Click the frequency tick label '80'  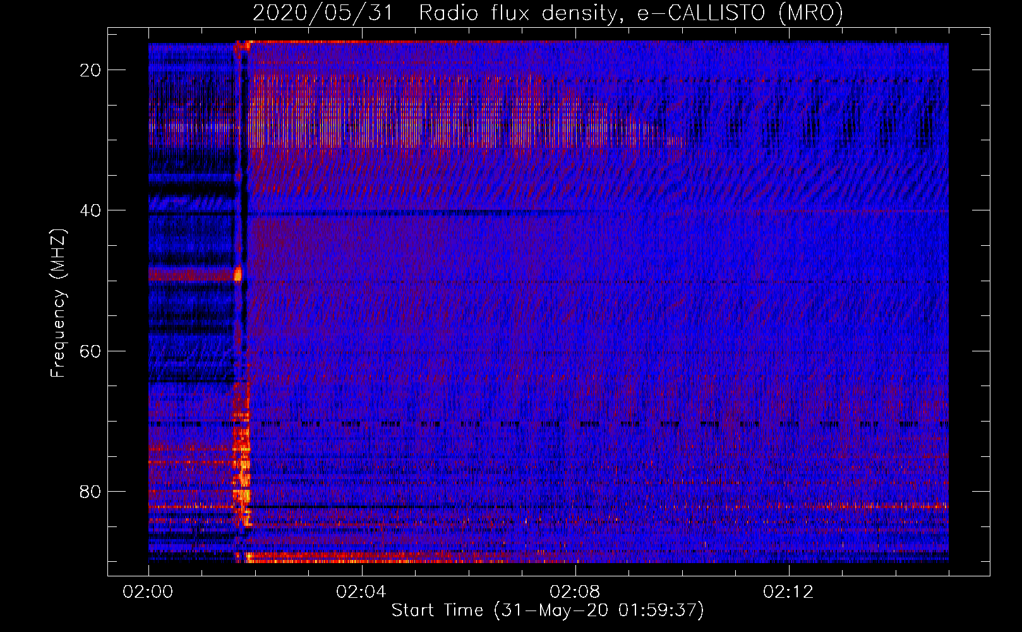pos(91,491)
